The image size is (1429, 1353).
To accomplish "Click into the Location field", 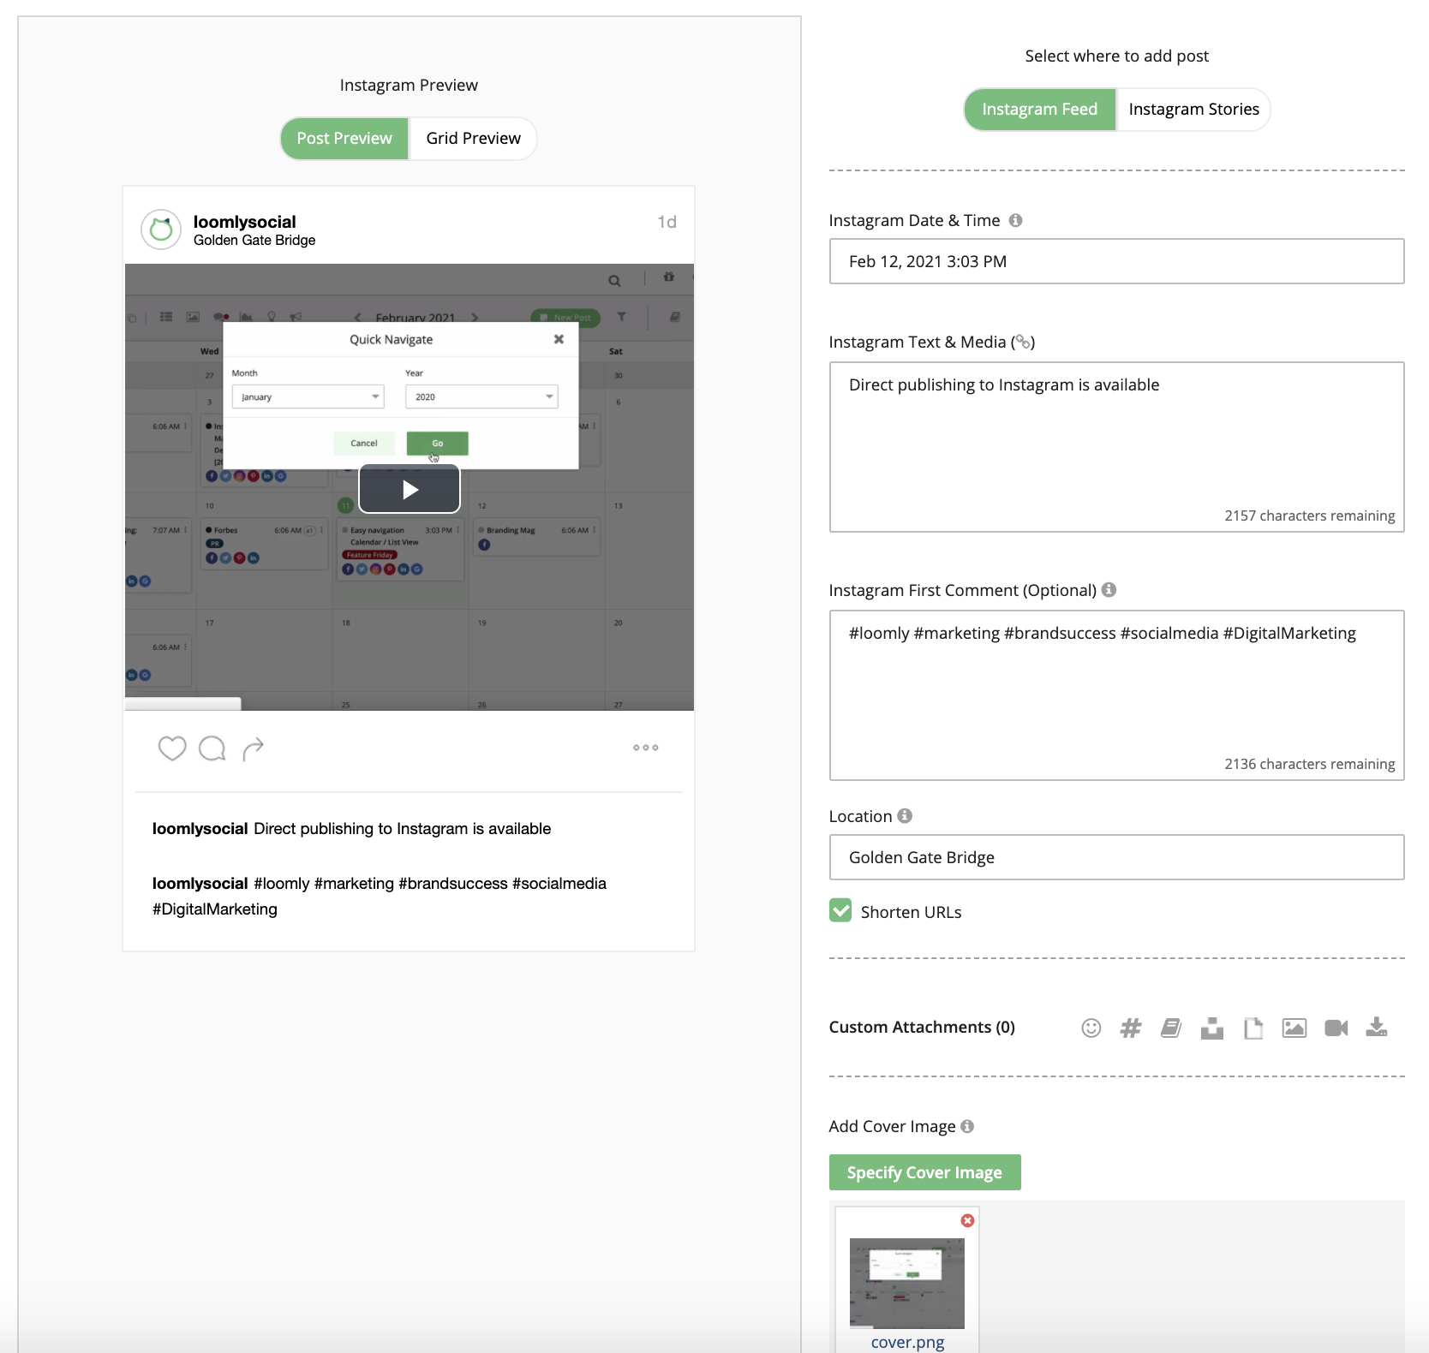I will (1116, 857).
